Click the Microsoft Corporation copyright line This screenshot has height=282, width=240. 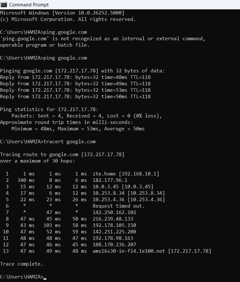click(68, 19)
